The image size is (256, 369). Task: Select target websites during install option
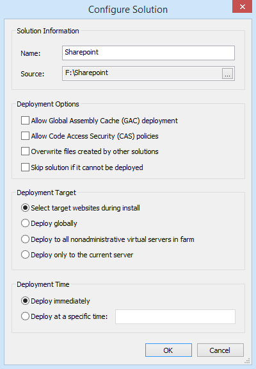pos(25,208)
